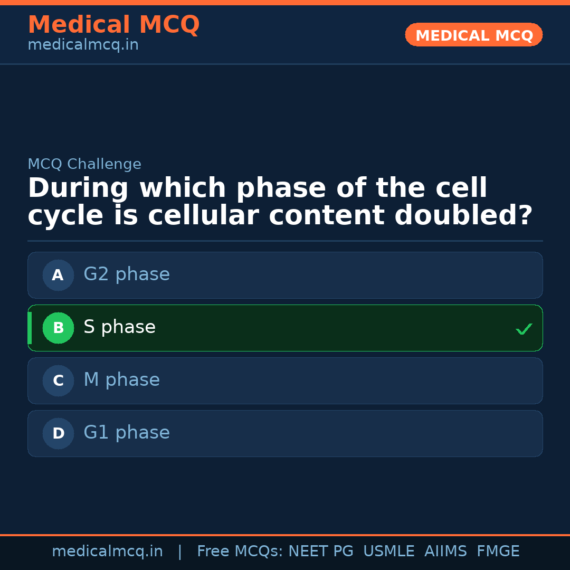Screen dimensions: 570x570
Task: Click the MCQ Challenge label
Action: pyautogui.click(x=84, y=164)
